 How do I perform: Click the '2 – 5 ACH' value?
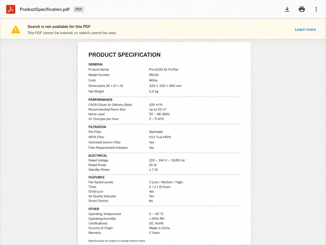(156, 119)
